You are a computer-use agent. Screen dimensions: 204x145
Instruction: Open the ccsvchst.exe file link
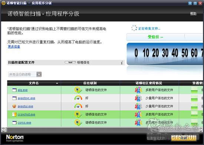click(26, 115)
